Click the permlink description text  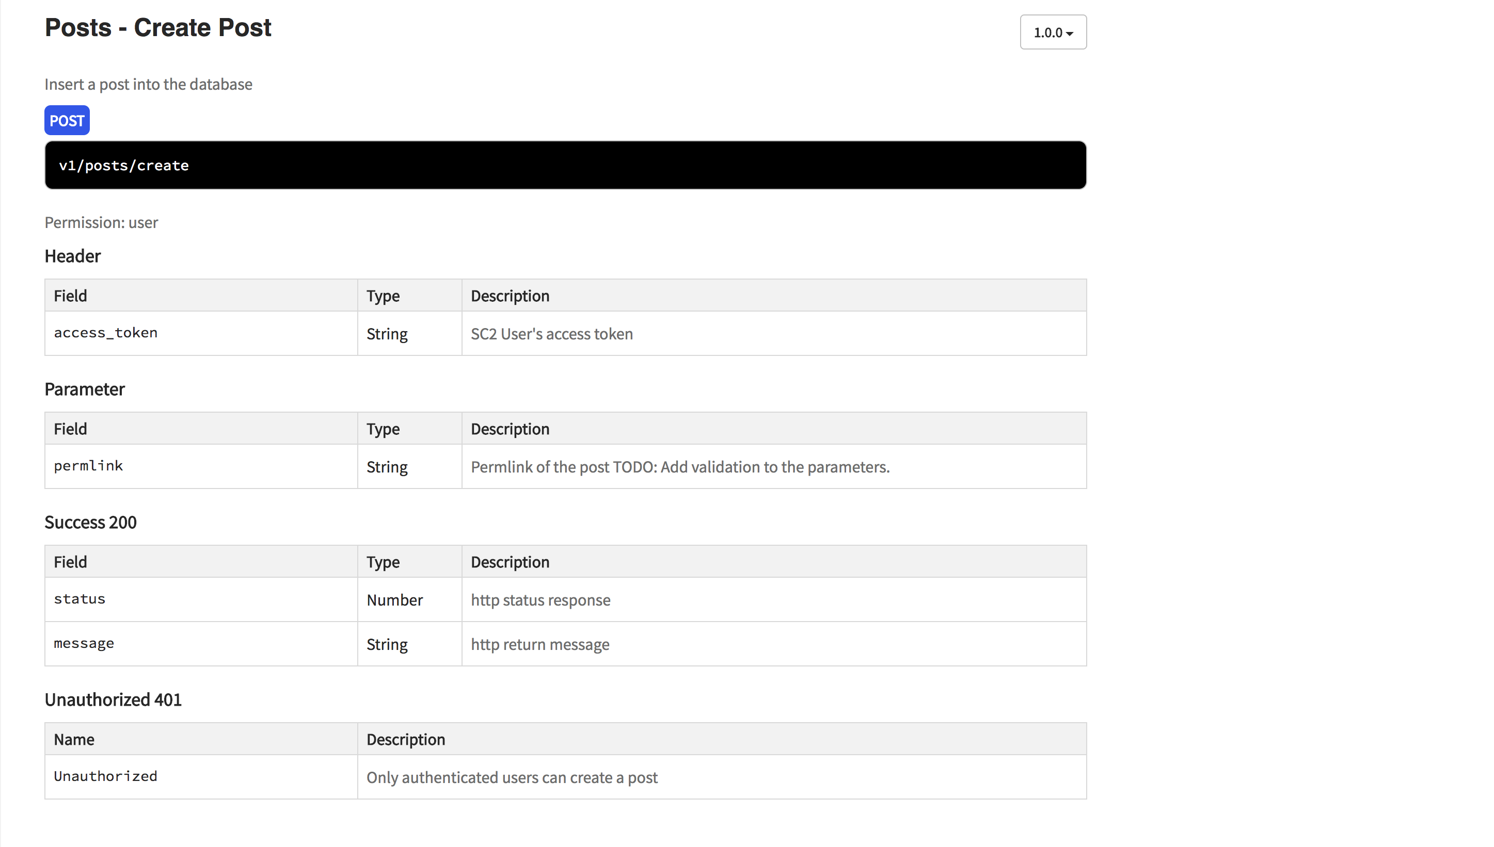pyautogui.click(x=680, y=467)
